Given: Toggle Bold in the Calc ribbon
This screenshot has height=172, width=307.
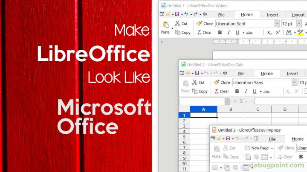Looking at the screenshot, I should point(237,91).
